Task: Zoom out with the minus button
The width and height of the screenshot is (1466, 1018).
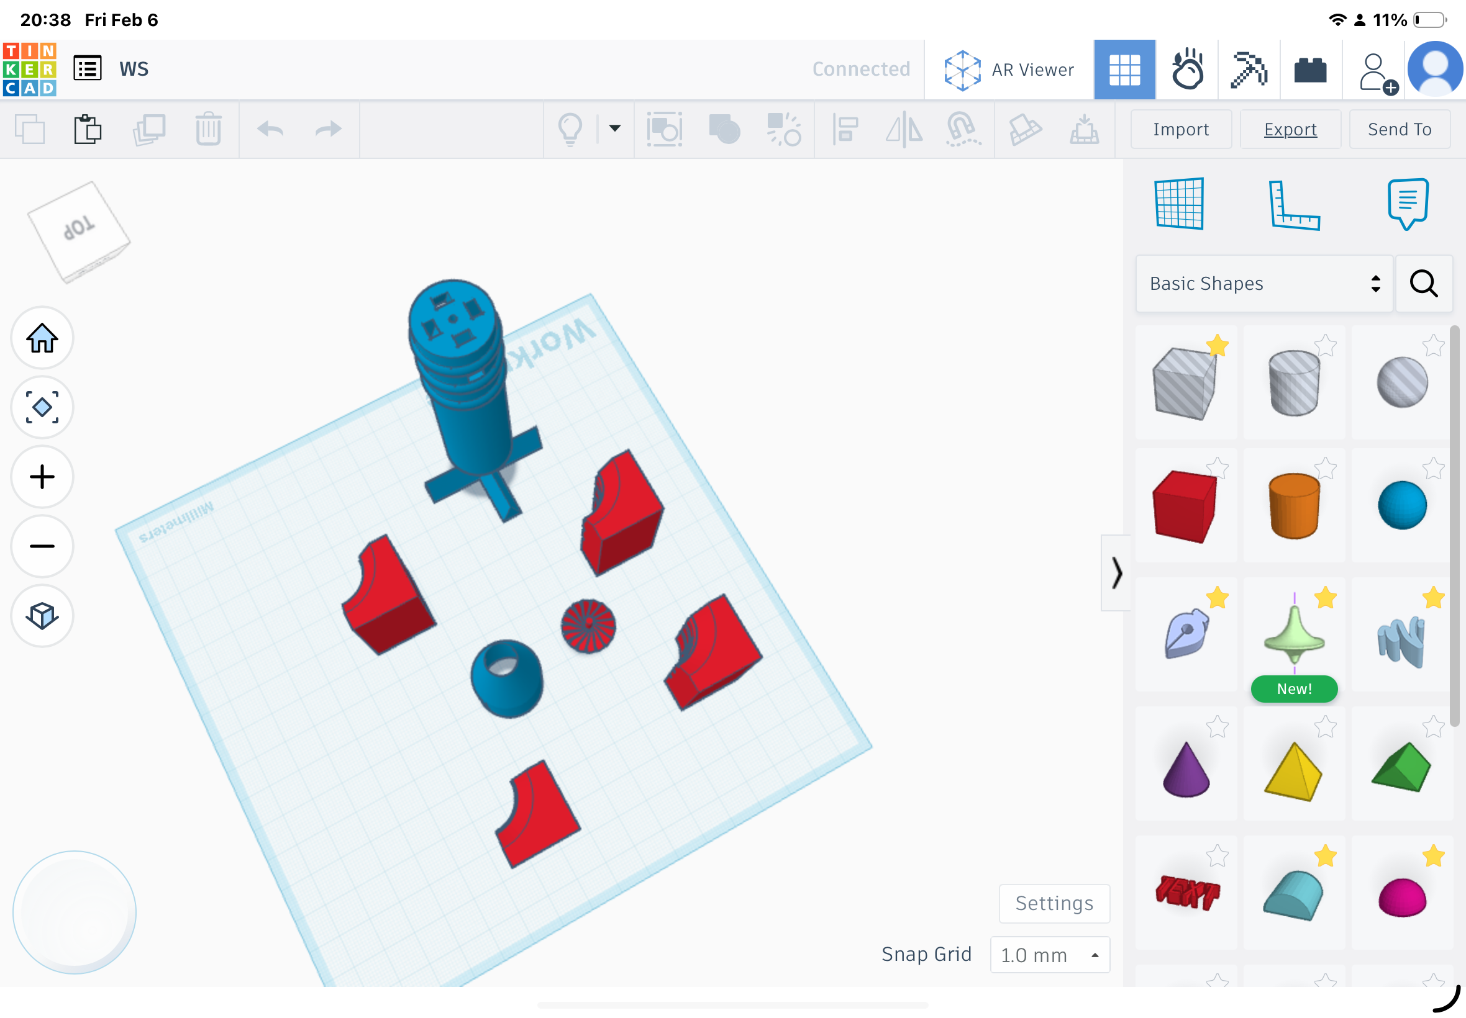Action: click(42, 547)
